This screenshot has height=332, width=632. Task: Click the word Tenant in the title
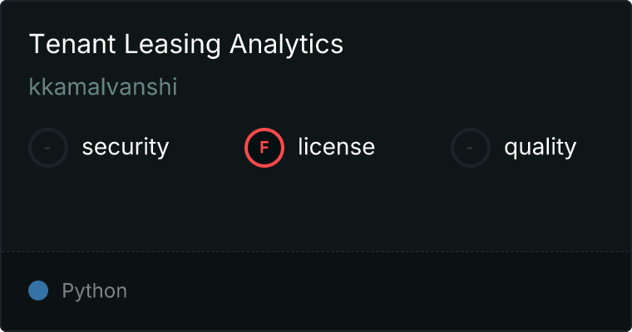tap(63, 44)
